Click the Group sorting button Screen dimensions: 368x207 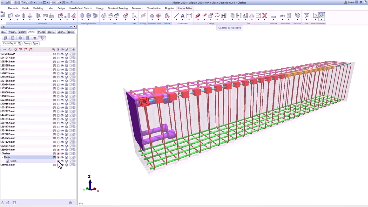(27, 43)
